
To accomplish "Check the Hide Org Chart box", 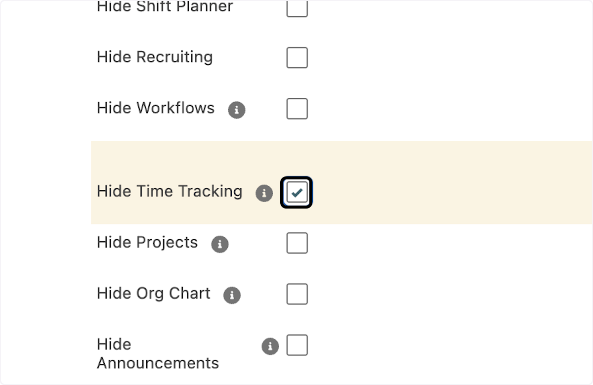I will 297,294.
